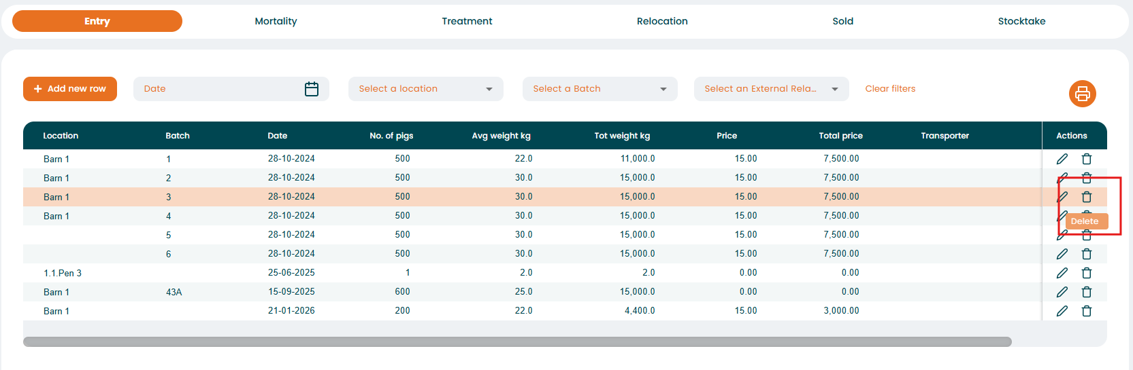The width and height of the screenshot is (1133, 370).
Task: Click the Date filter input field
Action: (x=231, y=89)
